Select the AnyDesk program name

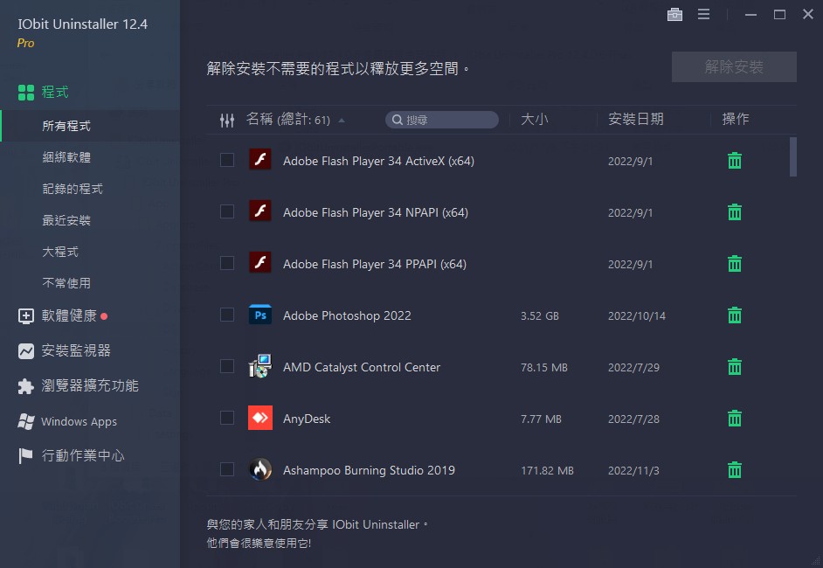point(307,419)
